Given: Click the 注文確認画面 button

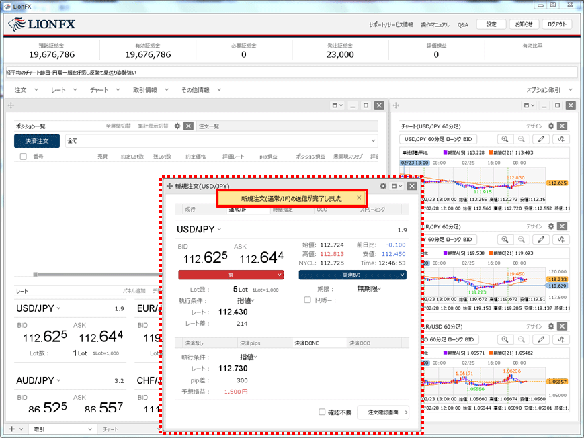Looking at the screenshot, I should coord(383,412).
